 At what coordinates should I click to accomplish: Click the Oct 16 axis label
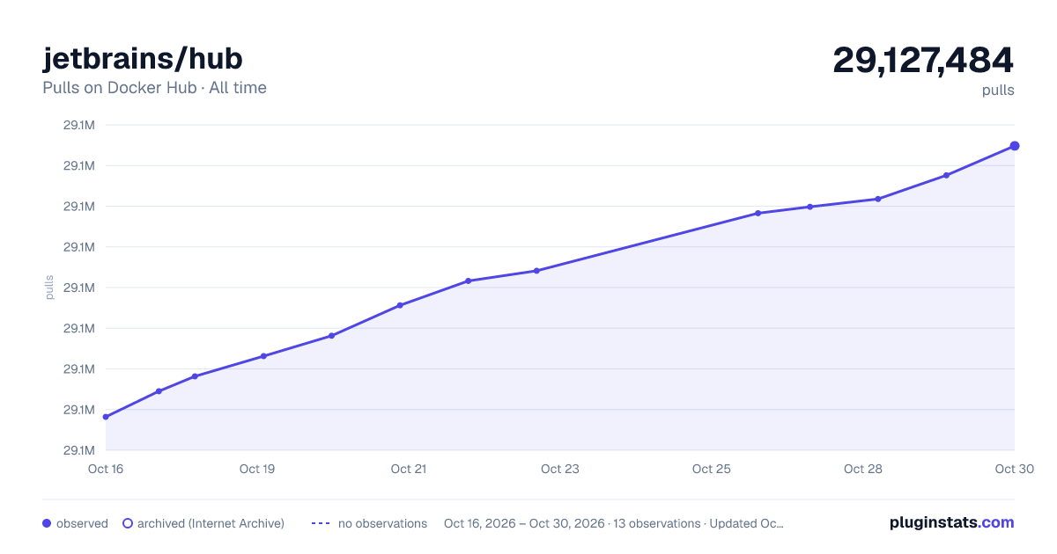[106, 469]
